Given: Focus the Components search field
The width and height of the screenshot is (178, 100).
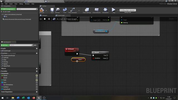Looking at the screenshot, I should point(26,9).
